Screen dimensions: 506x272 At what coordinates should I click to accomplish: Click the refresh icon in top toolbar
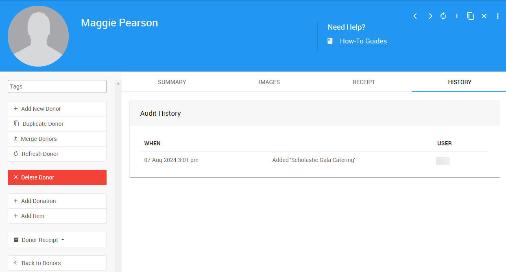click(443, 16)
